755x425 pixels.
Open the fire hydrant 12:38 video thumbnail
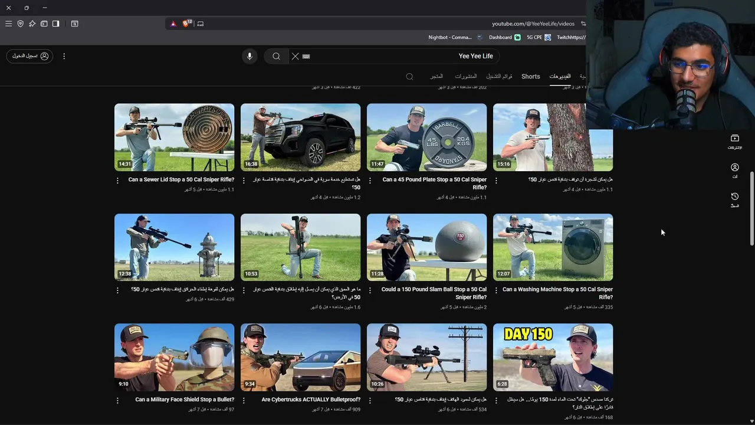coord(174,247)
